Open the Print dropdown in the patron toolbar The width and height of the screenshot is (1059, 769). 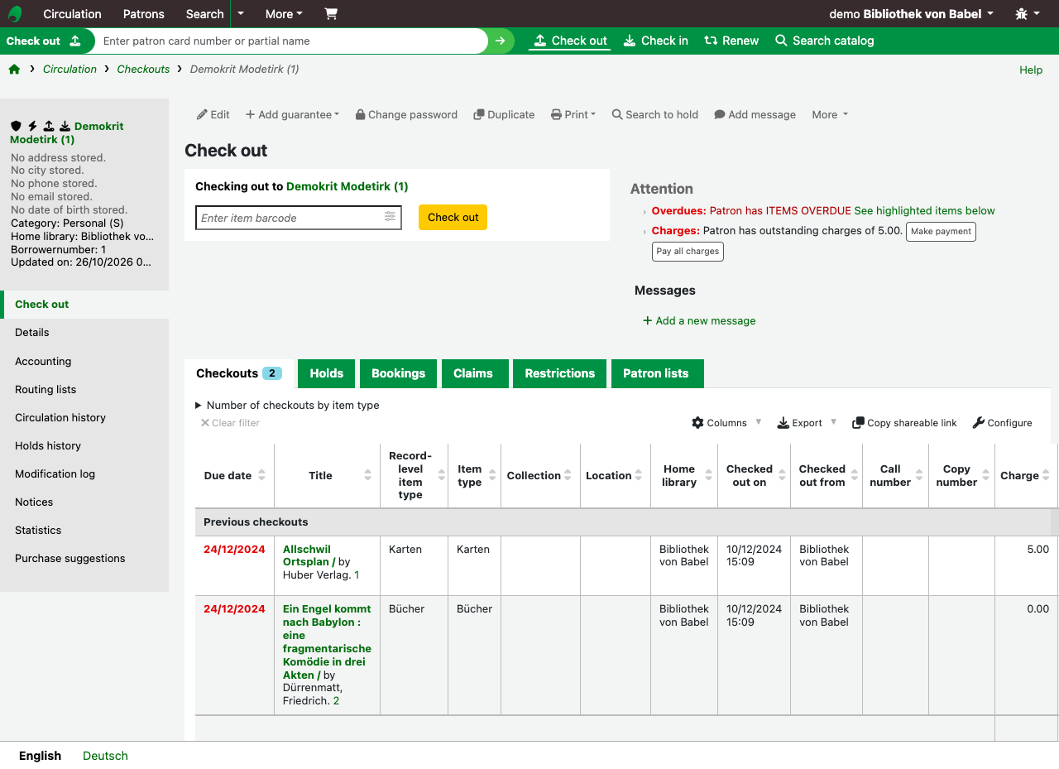[573, 115]
